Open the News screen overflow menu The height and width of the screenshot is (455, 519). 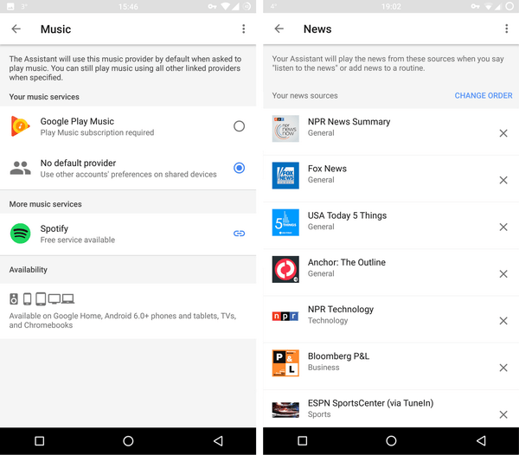click(506, 29)
